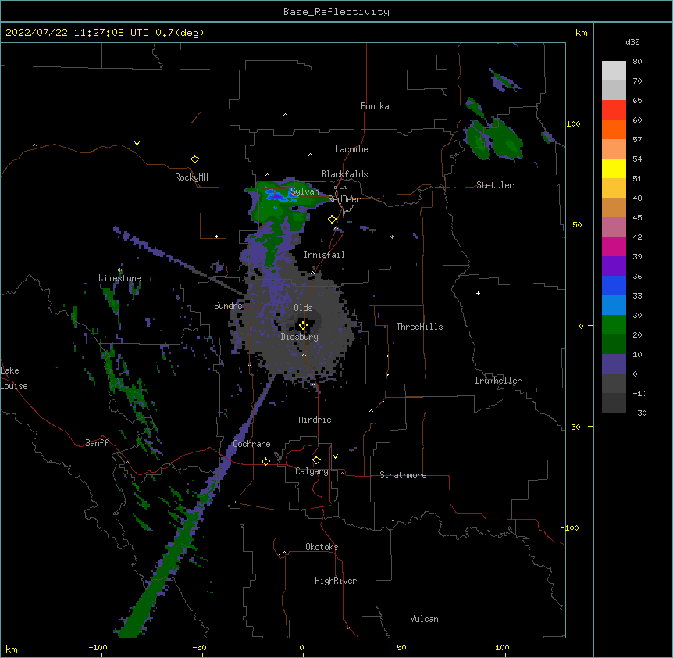Click the Blackfalds town label
The height and width of the screenshot is (658, 673).
(344, 174)
